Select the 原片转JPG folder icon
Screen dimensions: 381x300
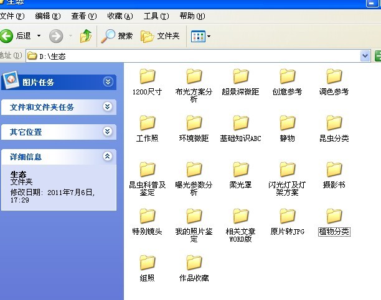click(287, 216)
